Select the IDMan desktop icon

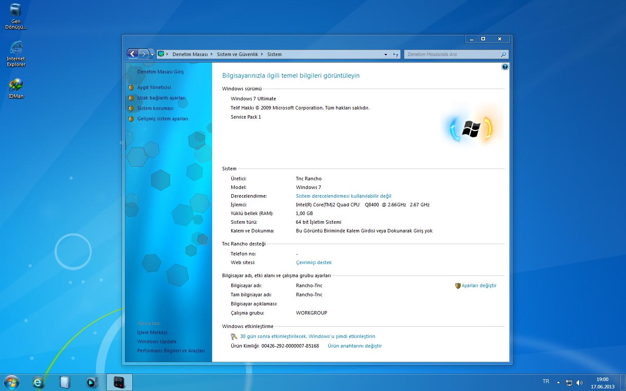pyautogui.click(x=16, y=88)
